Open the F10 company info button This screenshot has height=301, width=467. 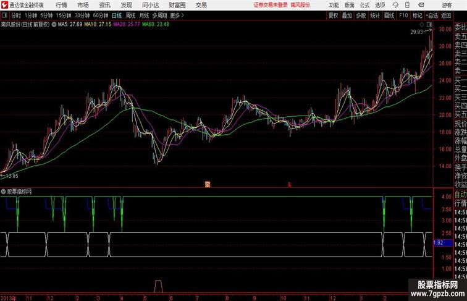(x=403, y=15)
